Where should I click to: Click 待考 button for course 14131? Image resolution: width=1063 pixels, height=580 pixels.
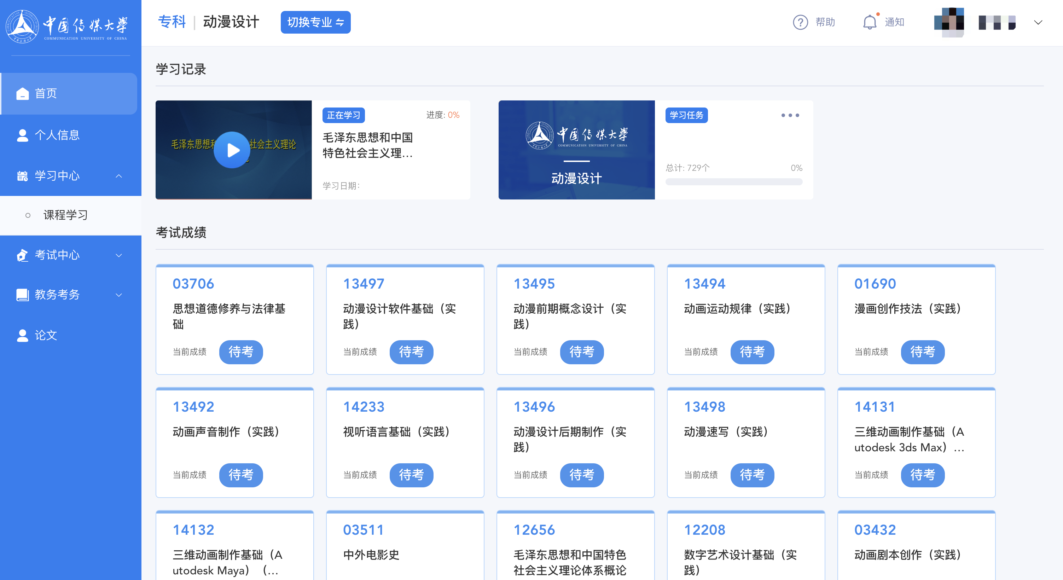(x=922, y=475)
